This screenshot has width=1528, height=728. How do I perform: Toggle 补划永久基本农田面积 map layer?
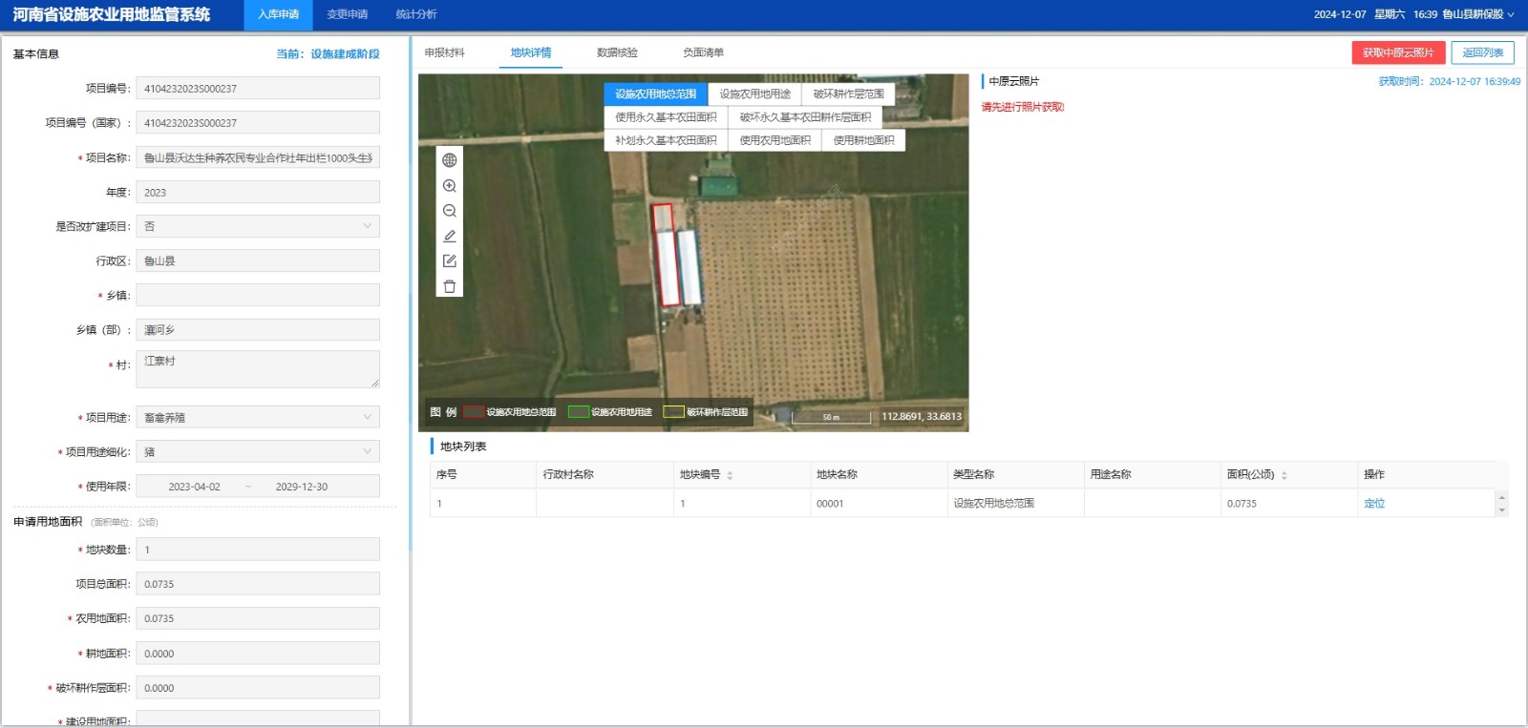pyautogui.click(x=666, y=140)
